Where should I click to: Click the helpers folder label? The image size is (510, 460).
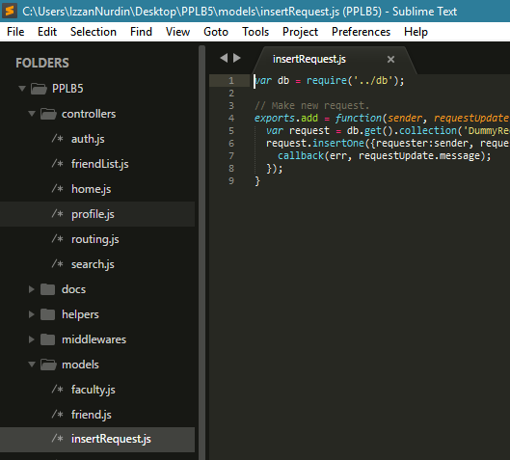pos(80,314)
